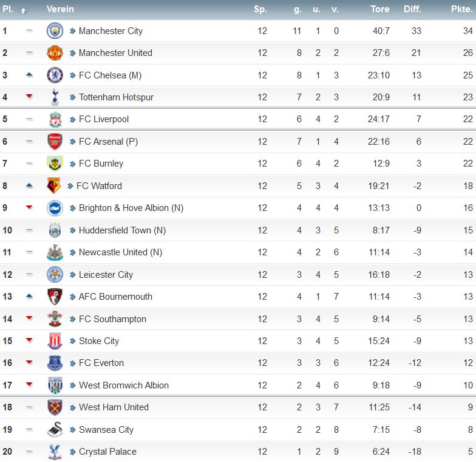
Task: Click the FC Chelsea club crest
Action: point(55,75)
